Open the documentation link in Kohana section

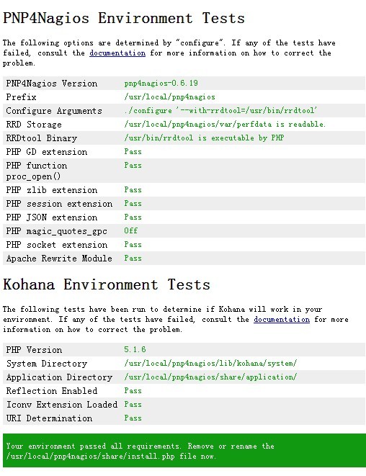click(282, 319)
